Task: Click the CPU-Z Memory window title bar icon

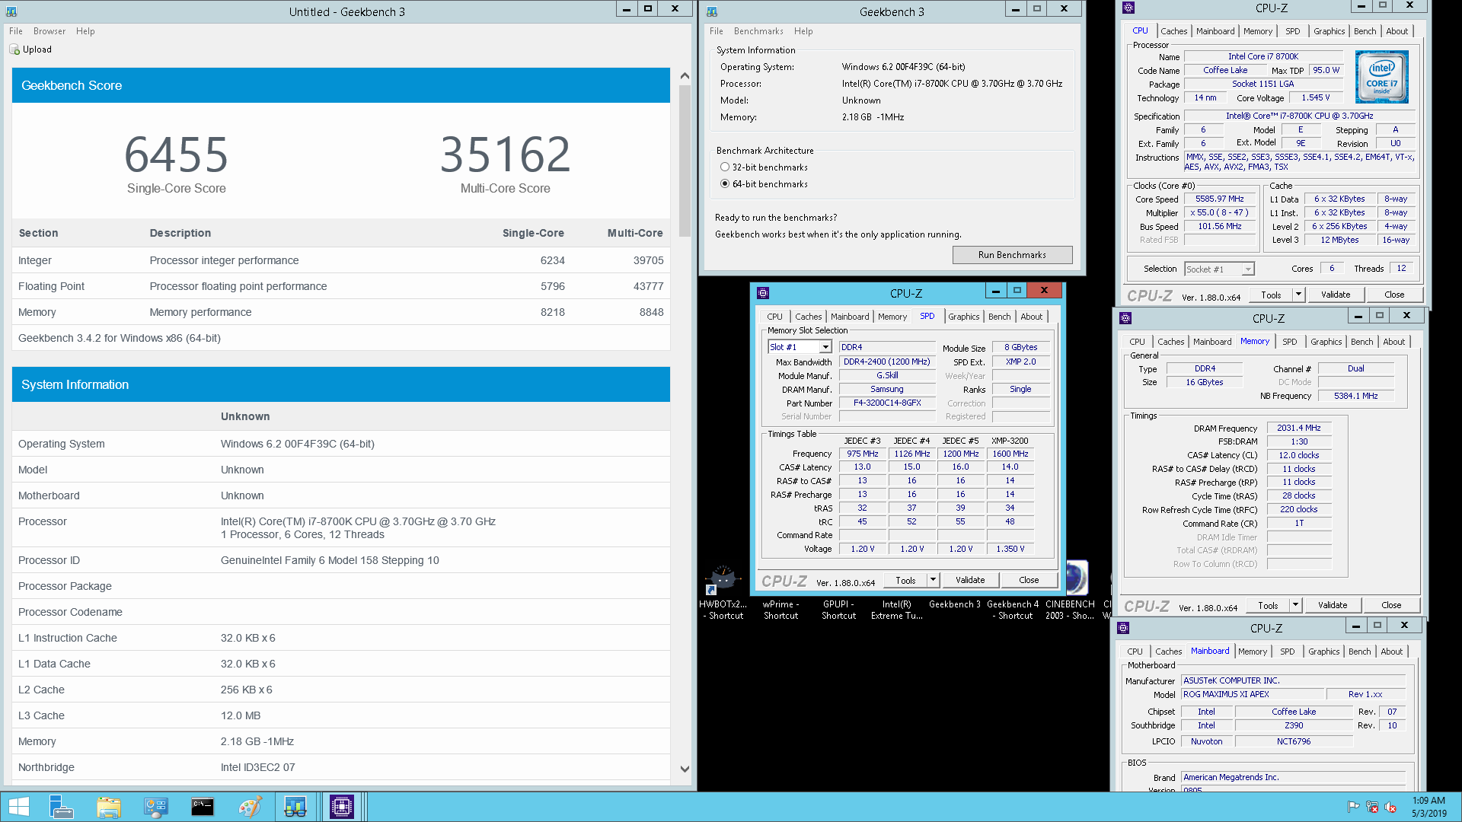Action: pyautogui.click(x=1125, y=318)
